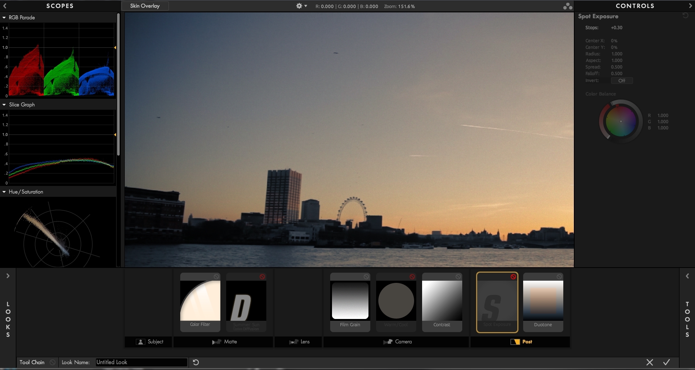Toggle the Skin Overlay button
This screenshot has width=695, height=370.
pos(145,6)
